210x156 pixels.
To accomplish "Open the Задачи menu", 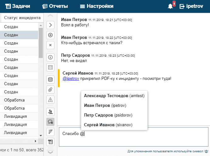I will click(20, 6).
